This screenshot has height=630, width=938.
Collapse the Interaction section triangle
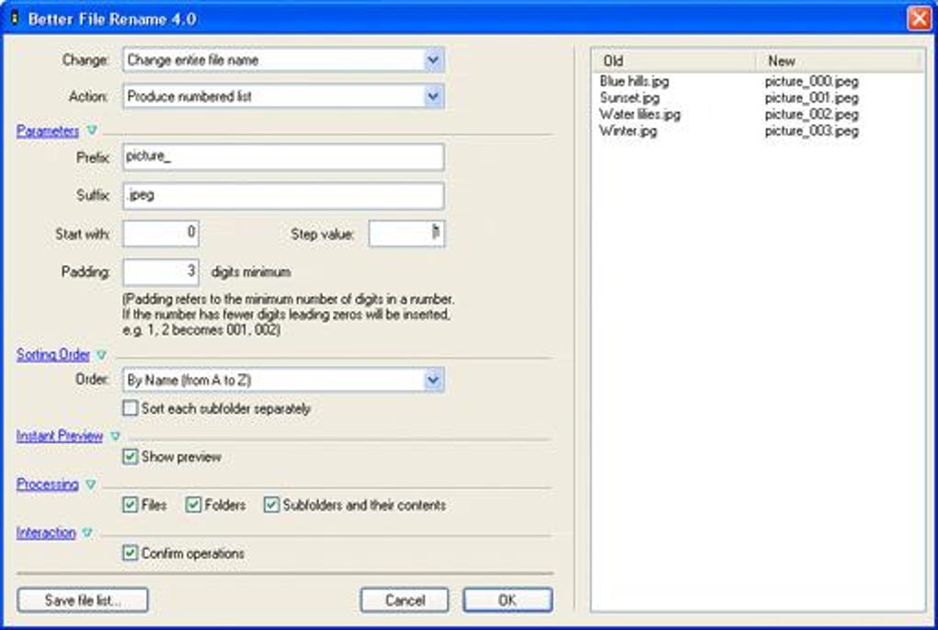click(x=87, y=533)
